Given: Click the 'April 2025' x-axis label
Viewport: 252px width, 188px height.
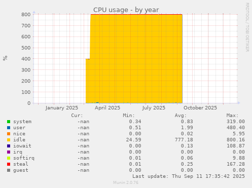Looking at the screenshot, I should pyautogui.click(x=107, y=108).
